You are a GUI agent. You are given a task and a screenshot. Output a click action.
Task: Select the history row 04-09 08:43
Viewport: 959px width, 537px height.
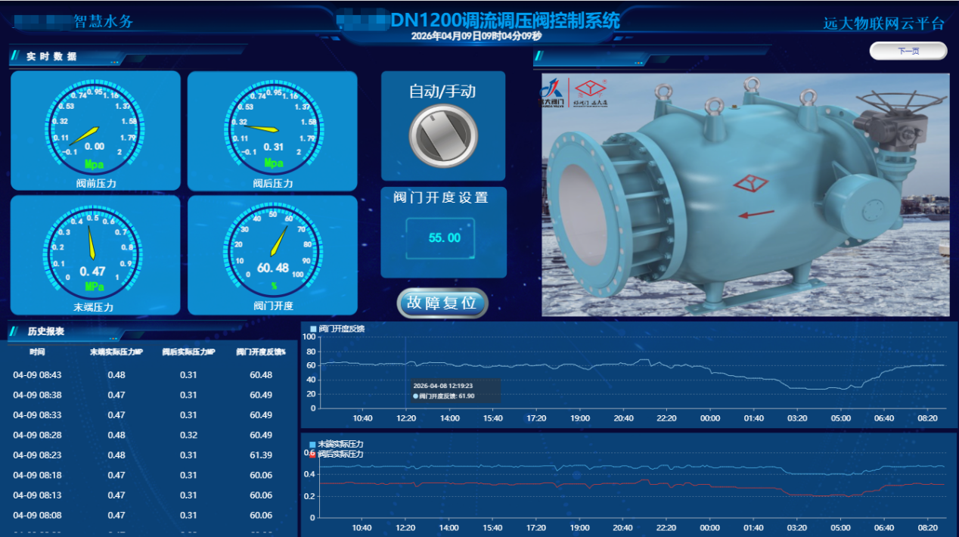[x=149, y=375]
